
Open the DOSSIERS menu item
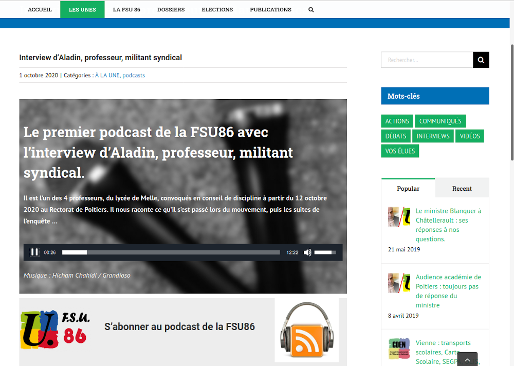pyautogui.click(x=171, y=10)
